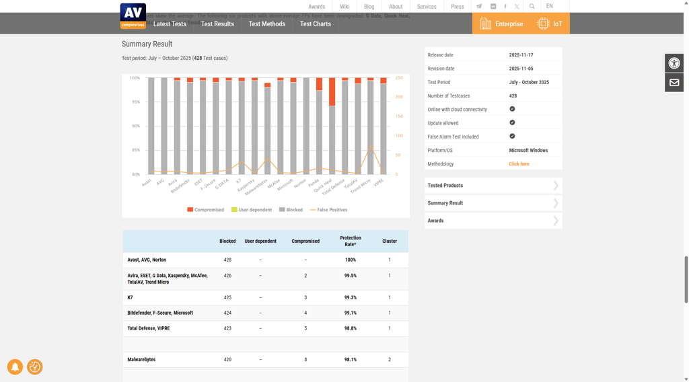The width and height of the screenshot is (689, 382).
Task: Click the 'Avast, AVG, Norton' table row
Action: click(265, 260)
